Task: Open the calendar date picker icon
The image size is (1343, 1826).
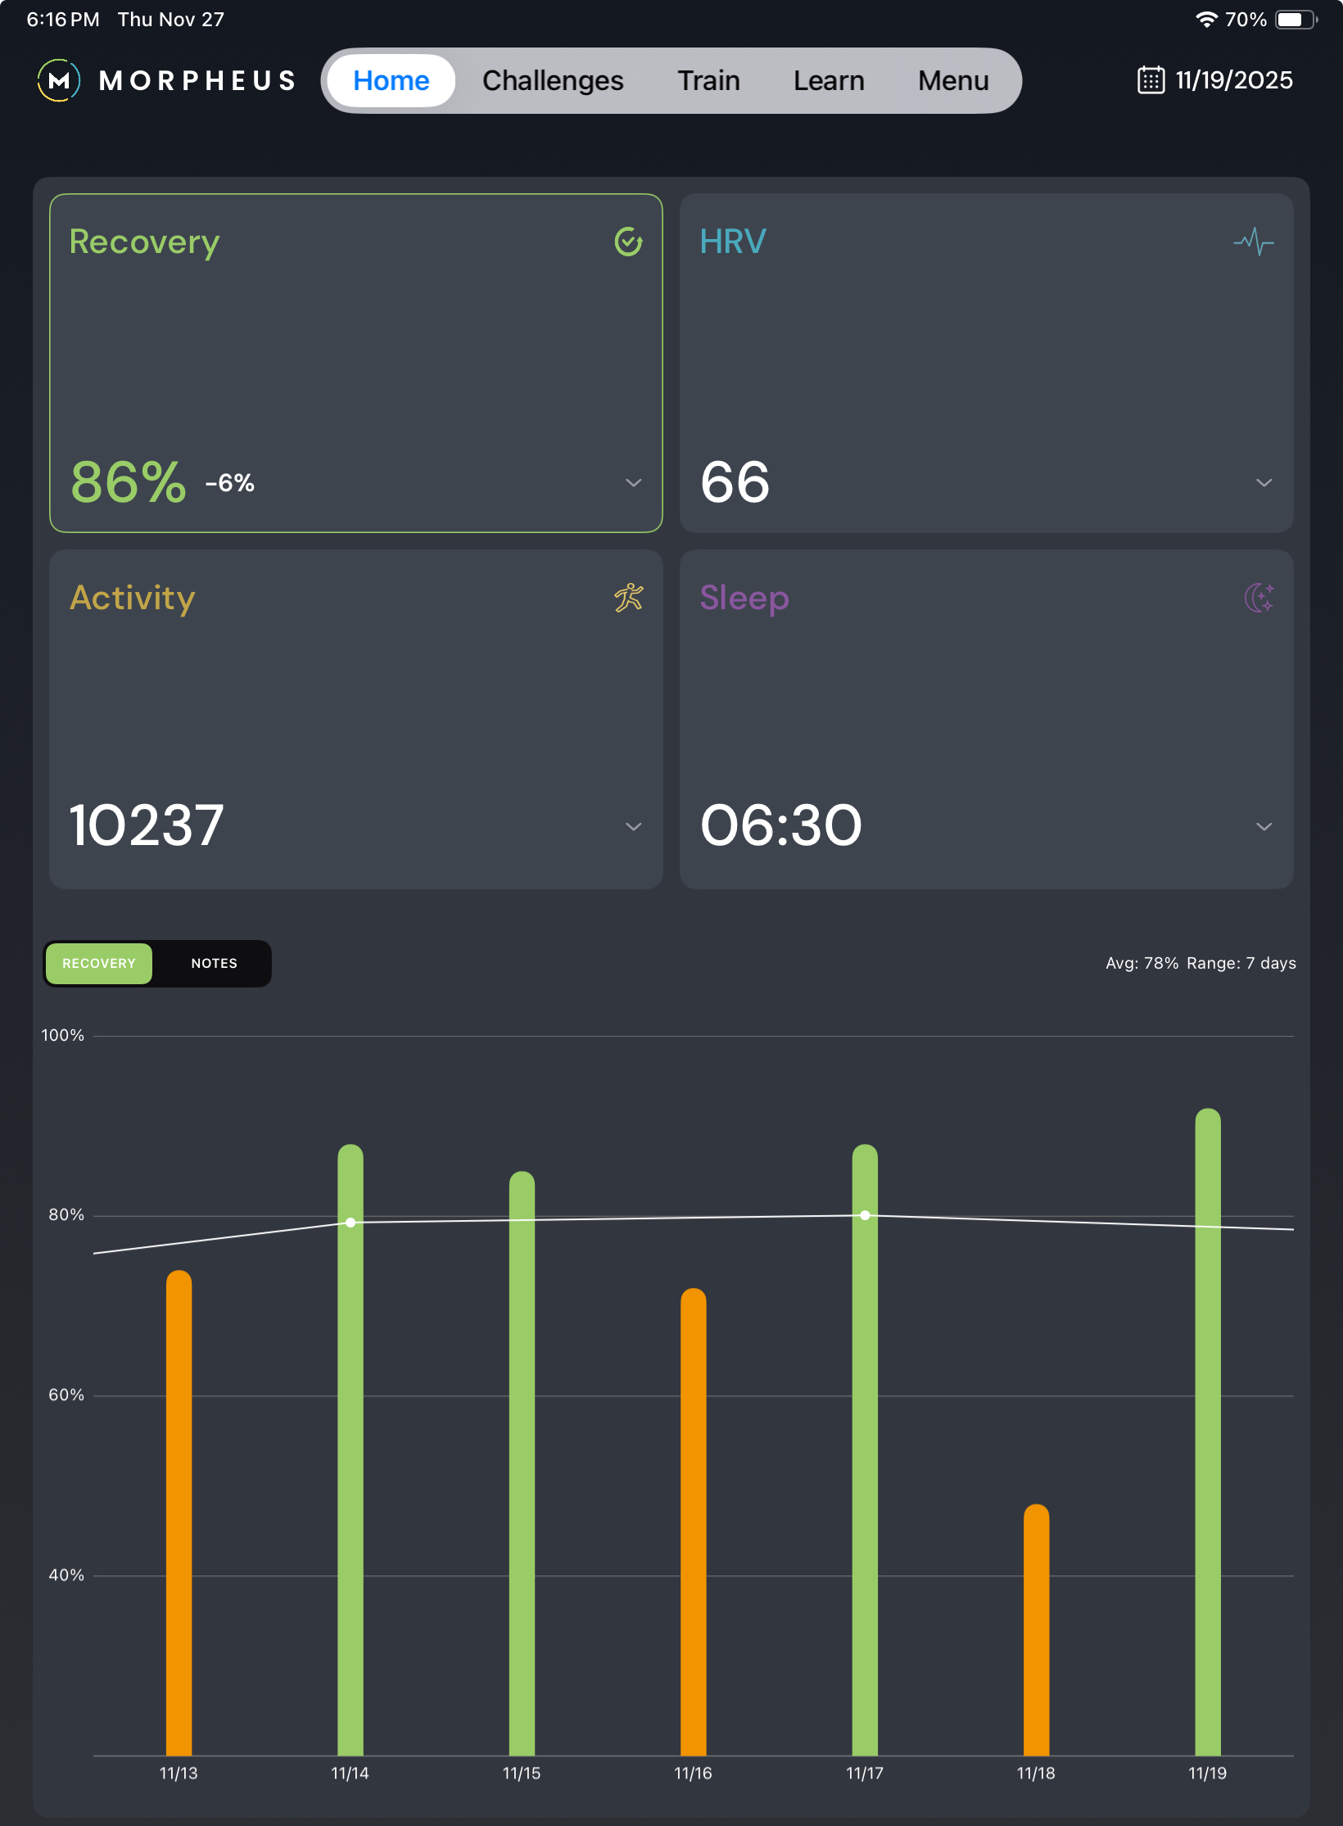Action: pos(1151,80)
